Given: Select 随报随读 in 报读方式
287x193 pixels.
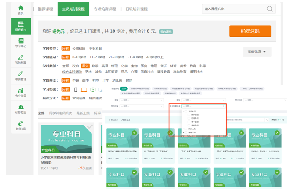Looking at the screenshot, I should [x=95, y=98].
